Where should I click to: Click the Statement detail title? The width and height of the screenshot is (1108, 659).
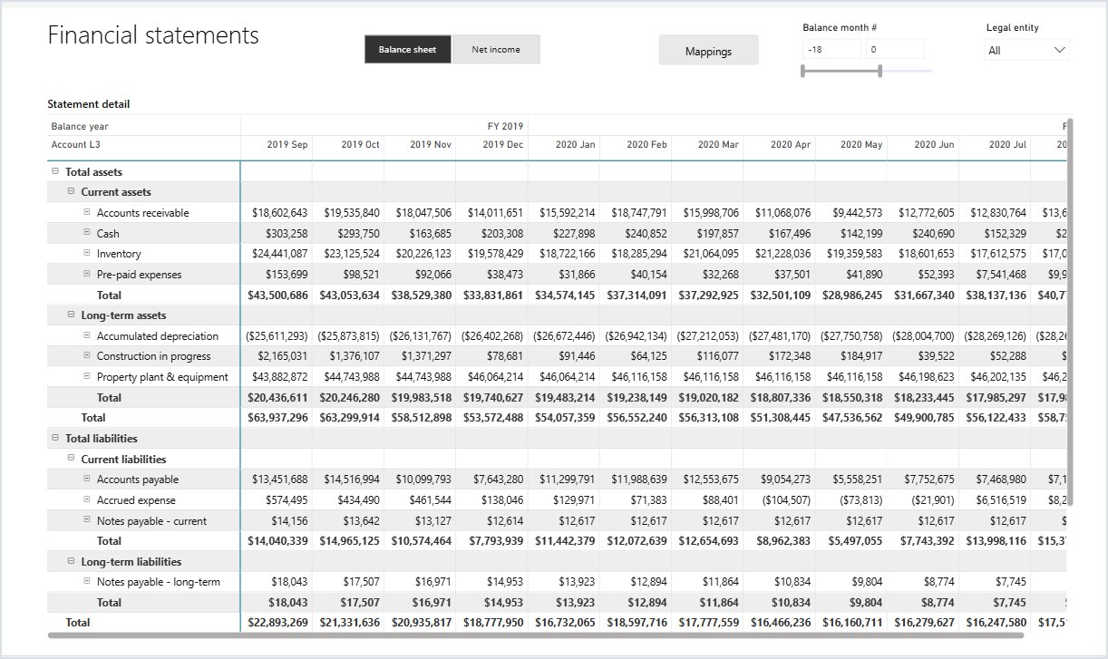click(89, 104)
